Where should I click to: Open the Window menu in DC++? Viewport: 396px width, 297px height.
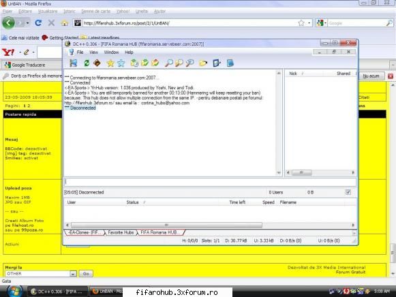click(111, 52)
